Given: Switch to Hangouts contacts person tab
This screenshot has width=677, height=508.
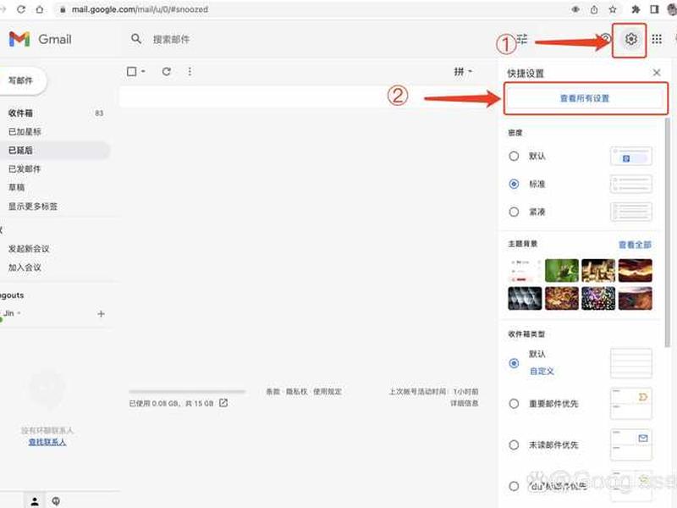Looking at the screenshot, I should click(35, 501).
